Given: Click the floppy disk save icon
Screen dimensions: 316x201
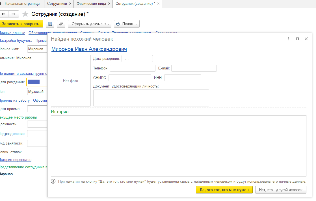Looking at the screenshot, I should (x=50, y=24).
